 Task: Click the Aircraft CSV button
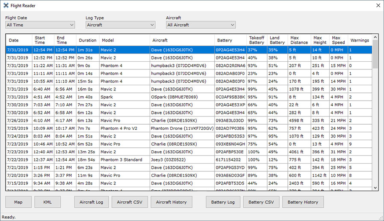pos(130,202)
